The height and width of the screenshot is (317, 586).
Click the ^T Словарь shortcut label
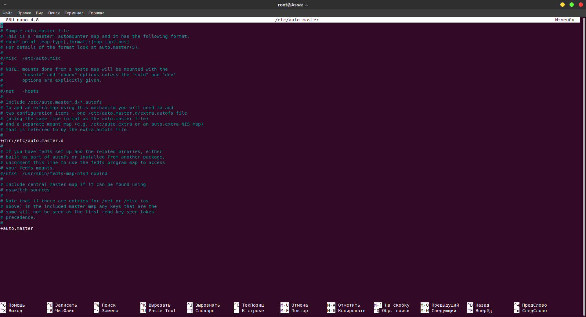201,311
